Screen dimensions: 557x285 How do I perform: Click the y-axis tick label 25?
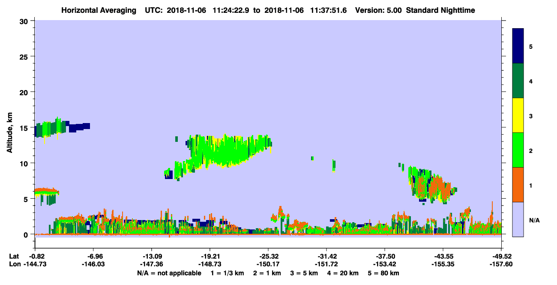coord(25,56)
